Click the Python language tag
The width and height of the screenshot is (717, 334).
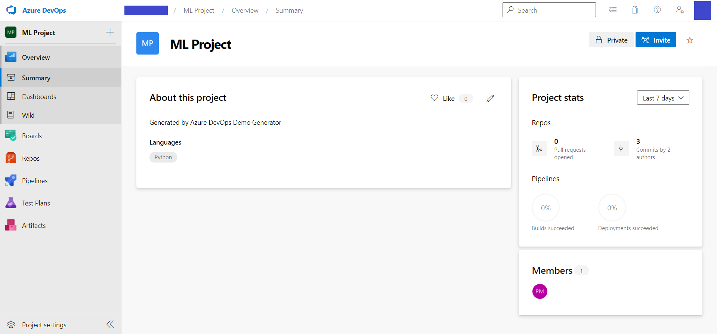coord(163,157)
